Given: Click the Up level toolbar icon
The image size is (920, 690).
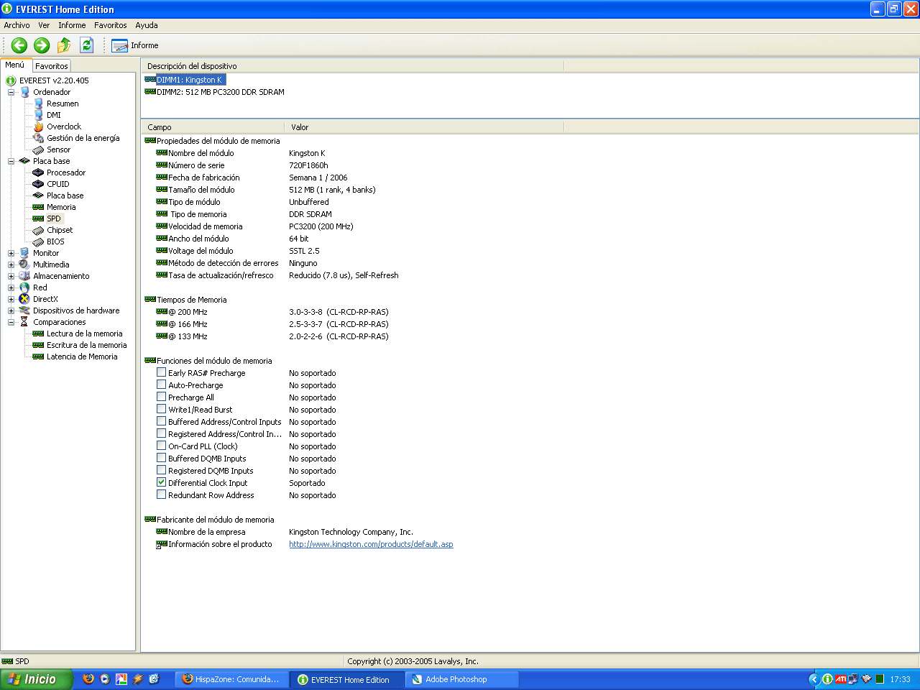Looking at the screenshot, I should coord(64,45).
